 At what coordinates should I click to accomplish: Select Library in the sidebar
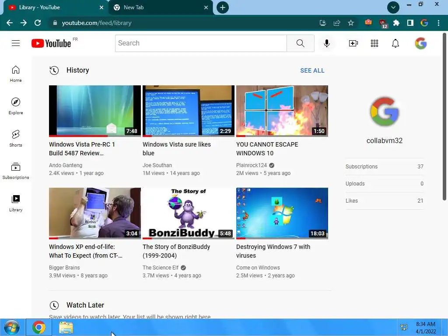pos(16,203)
